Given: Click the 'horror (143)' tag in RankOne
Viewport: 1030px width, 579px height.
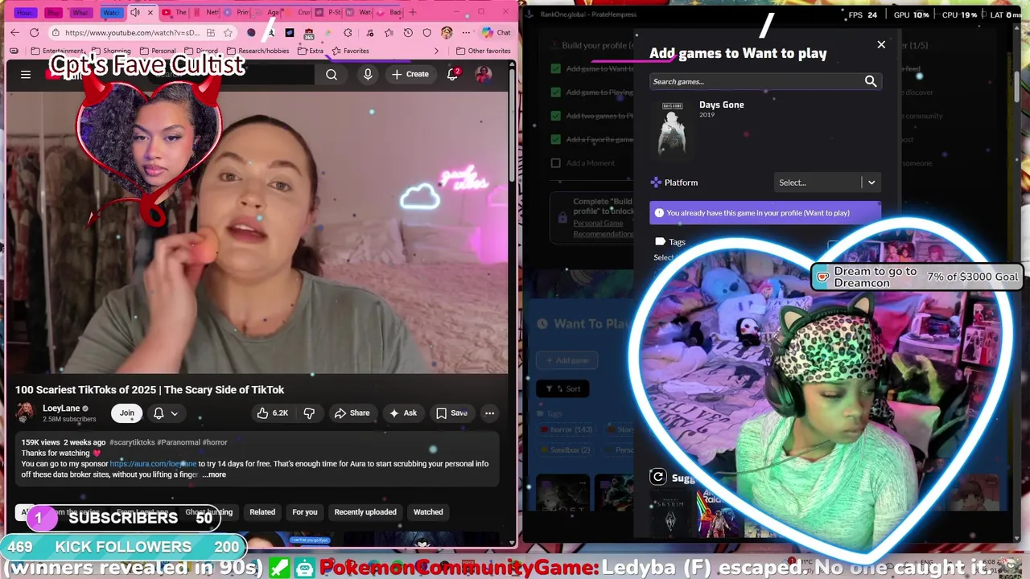Looking at the screenshot, I should click(566, 430).
